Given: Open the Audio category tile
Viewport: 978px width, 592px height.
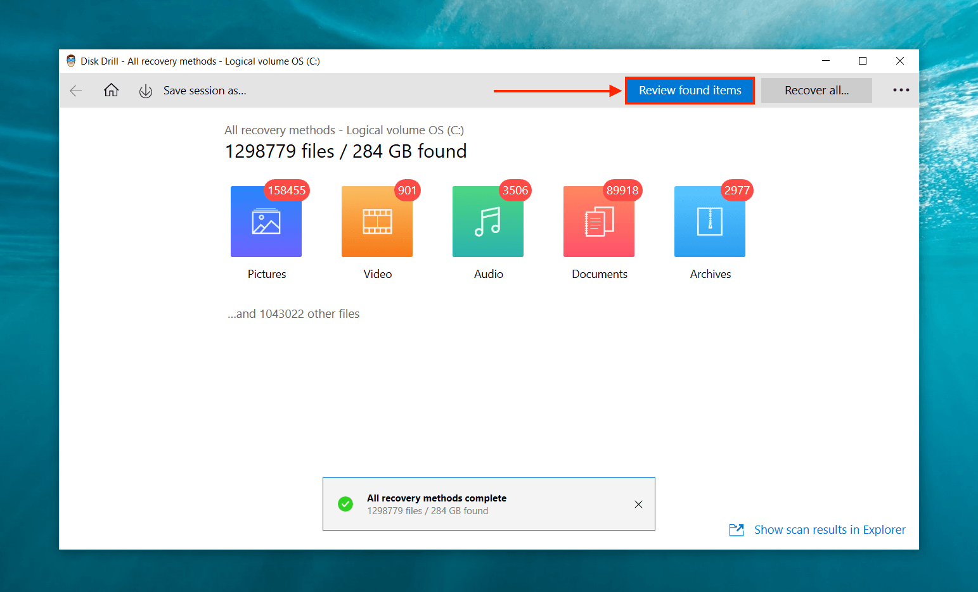Looking at the screenshot, I should pyautogui.click(x=488, y=222).
